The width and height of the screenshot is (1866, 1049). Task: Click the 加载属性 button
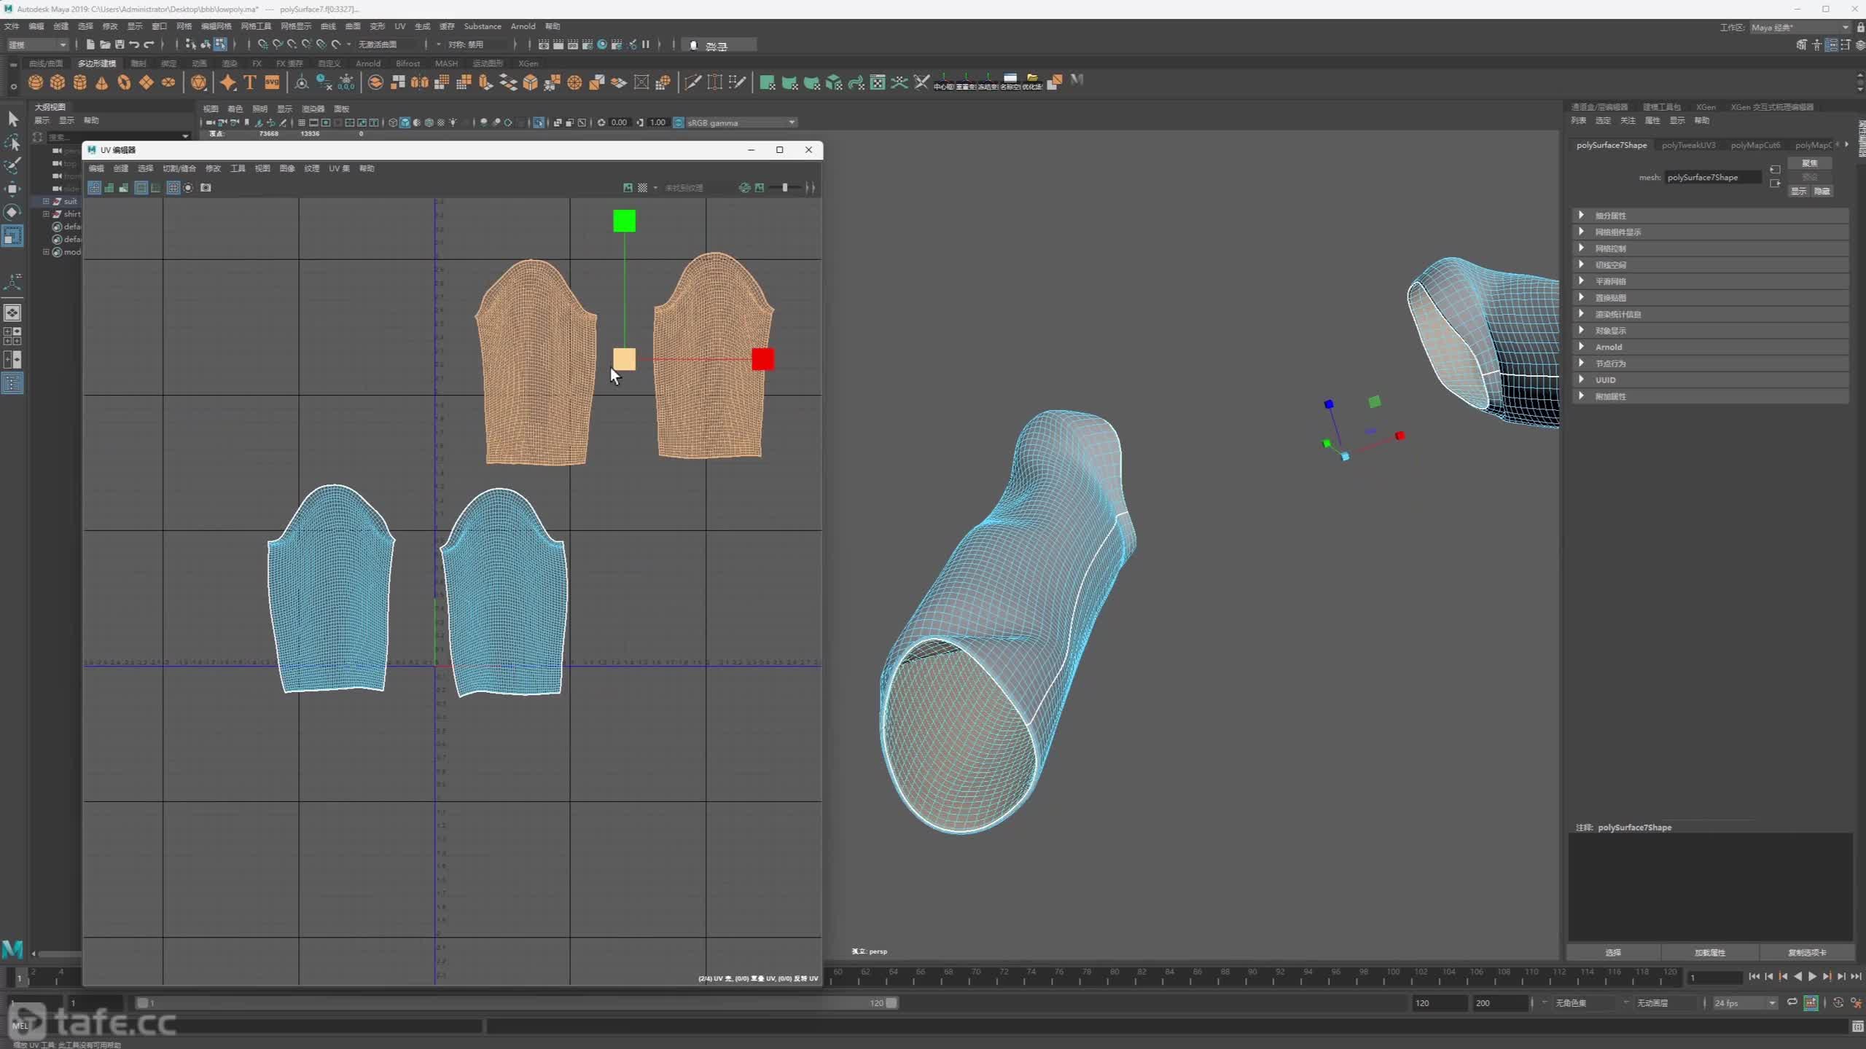(1709, 952)
